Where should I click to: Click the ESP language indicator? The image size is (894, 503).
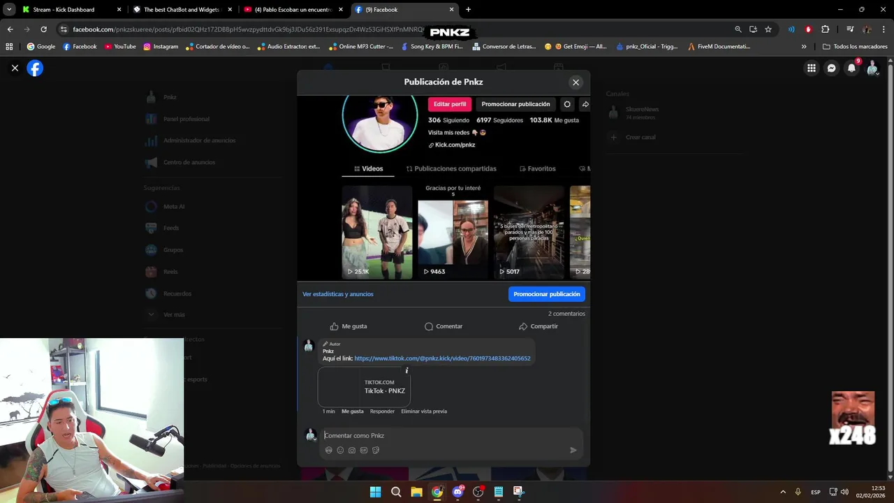816,493
